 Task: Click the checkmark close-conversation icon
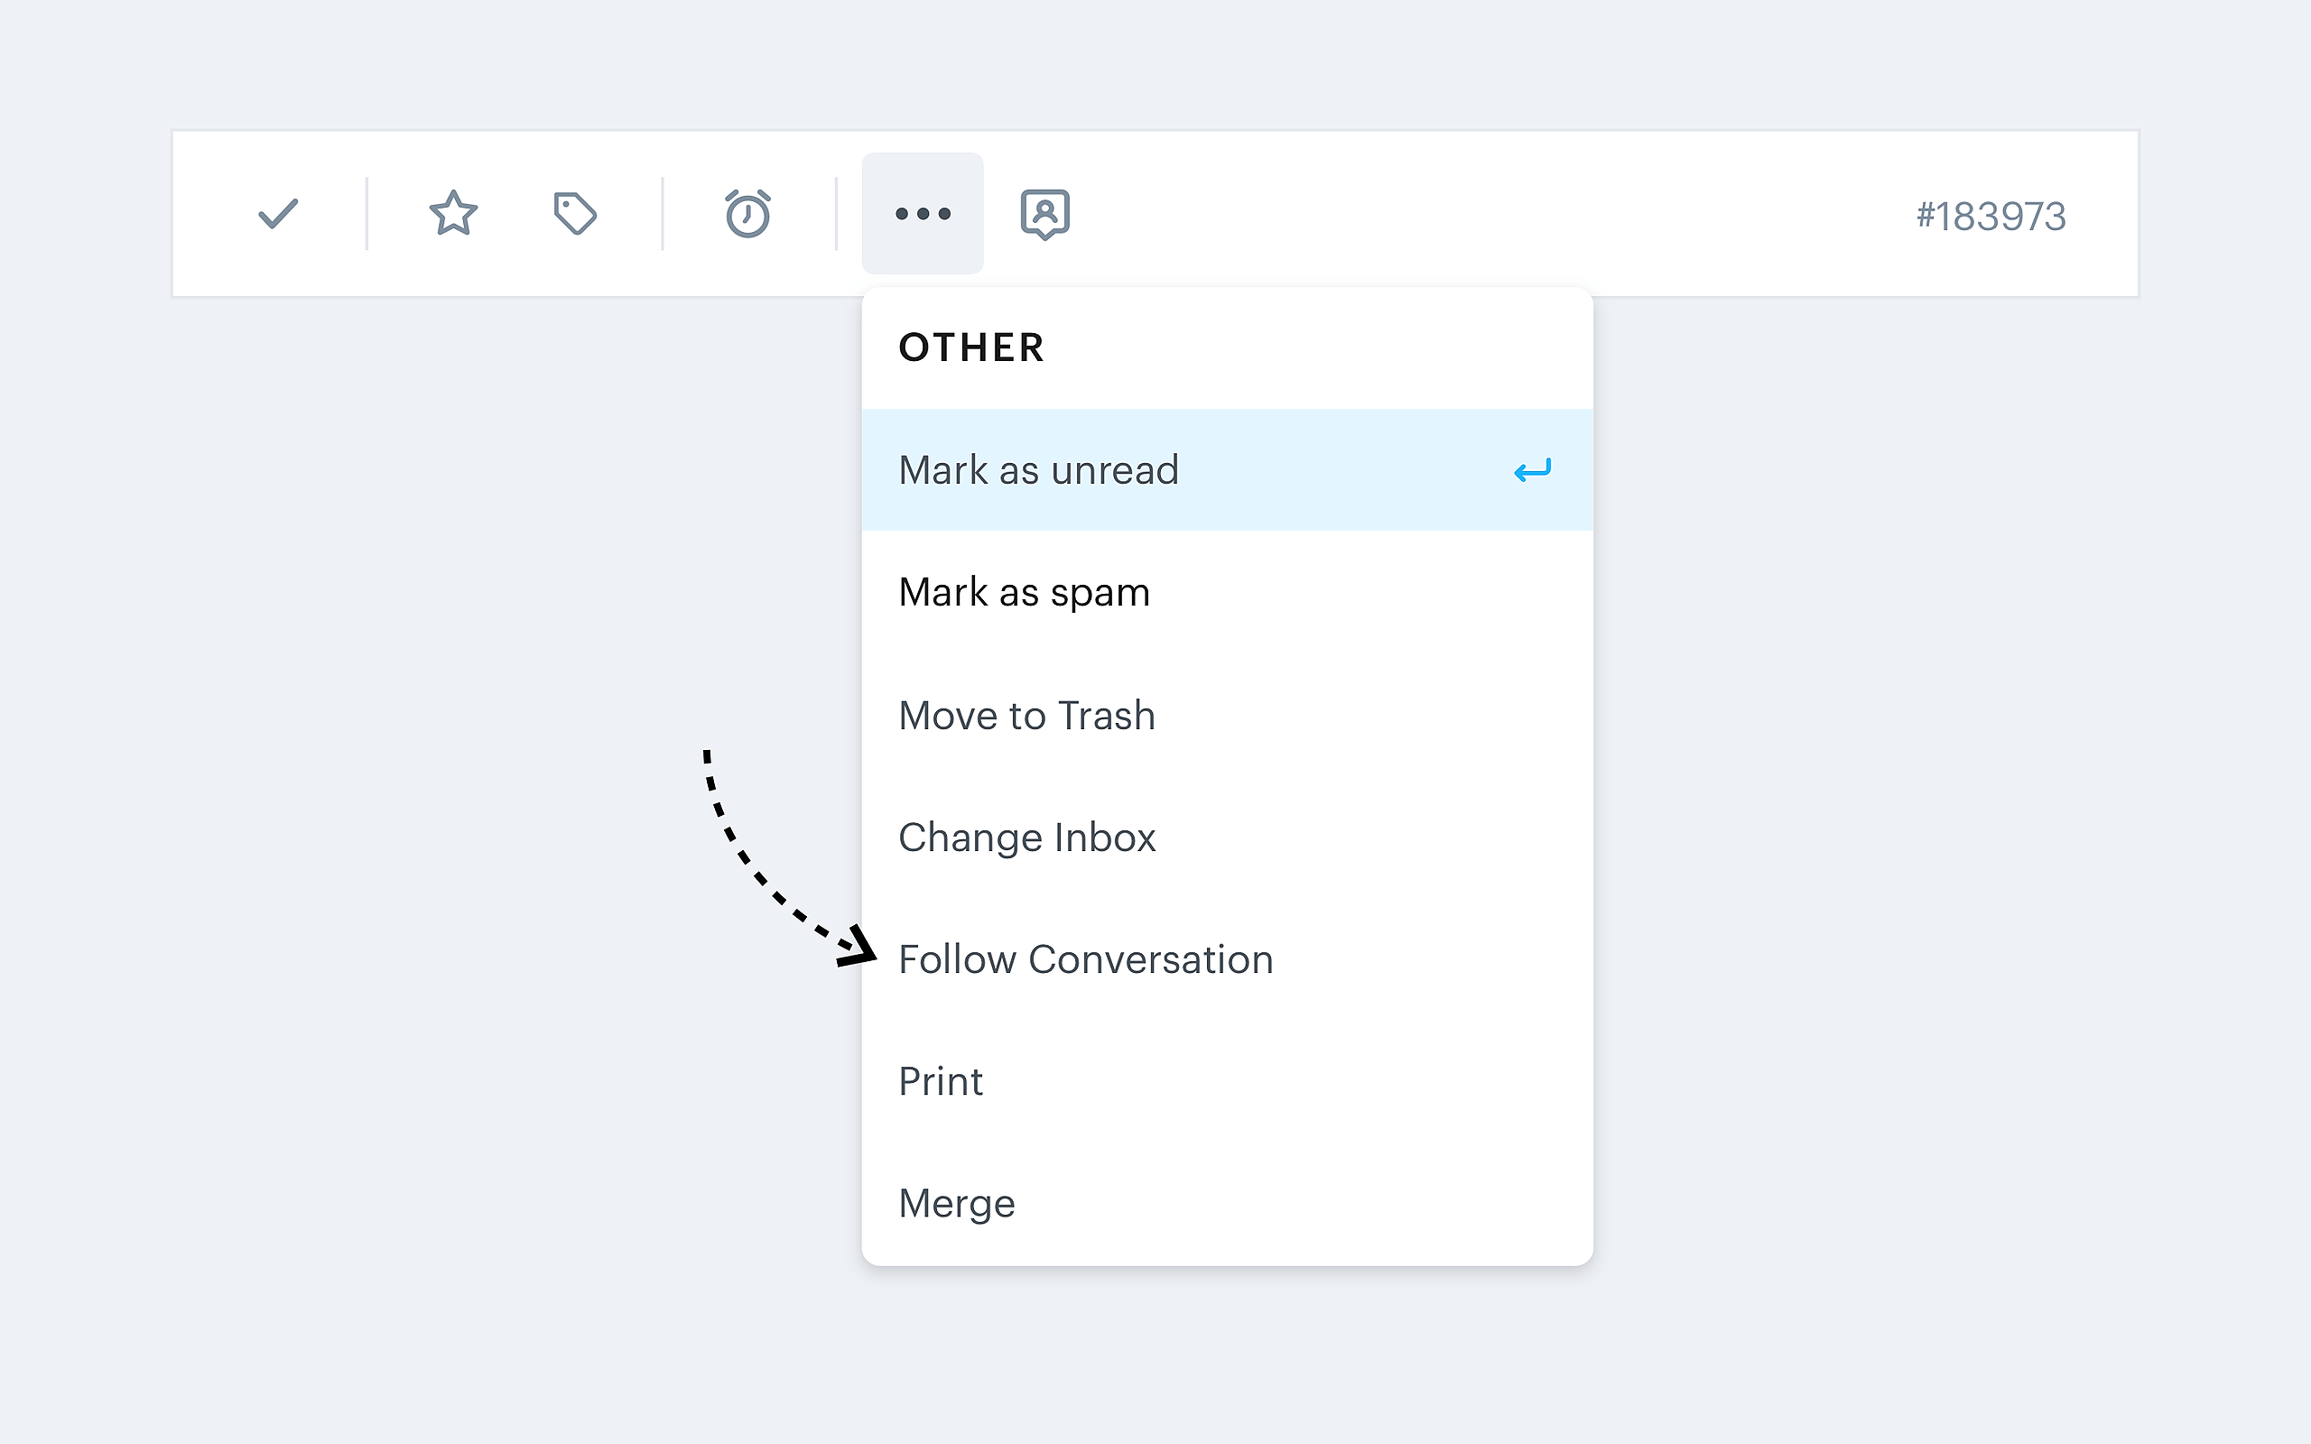tap(278, 214)
